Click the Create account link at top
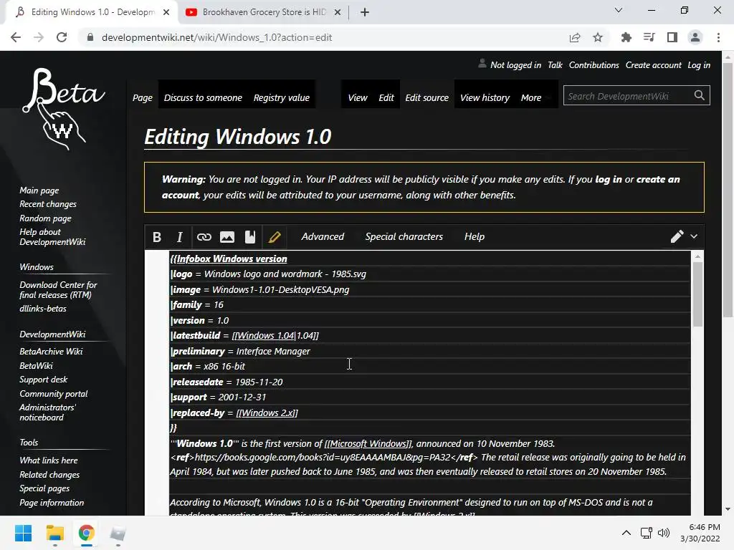 click(654, 65)
